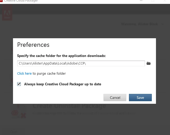This screenshot has height=135, width=170.
Task: Minimize the Creative Cloud Packager window
Action: point(141,1)
